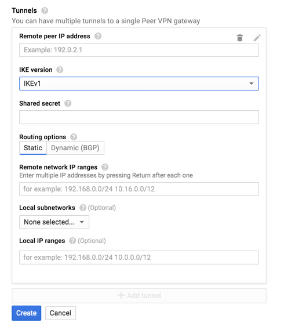295x326 pixels.
Task: Switch to Dynamic (BGP) routing
Action: pos(75,148)
